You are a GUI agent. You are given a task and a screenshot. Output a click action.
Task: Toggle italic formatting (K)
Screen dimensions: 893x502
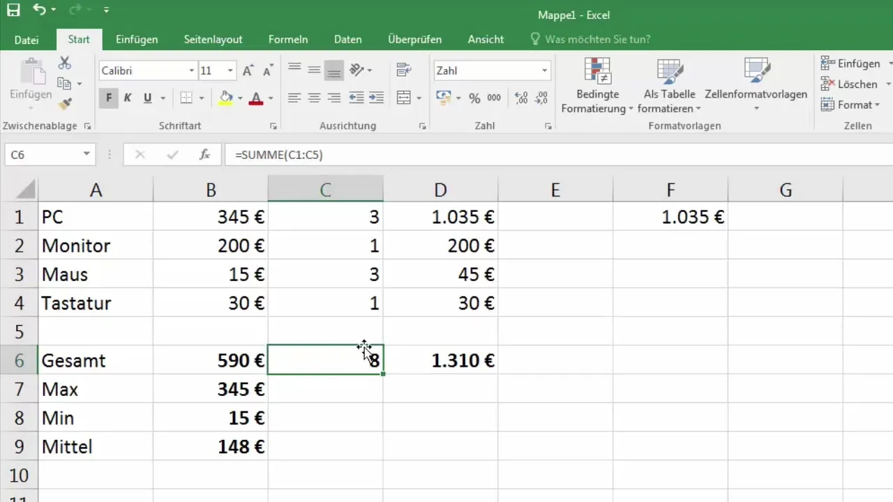point(128,98)
